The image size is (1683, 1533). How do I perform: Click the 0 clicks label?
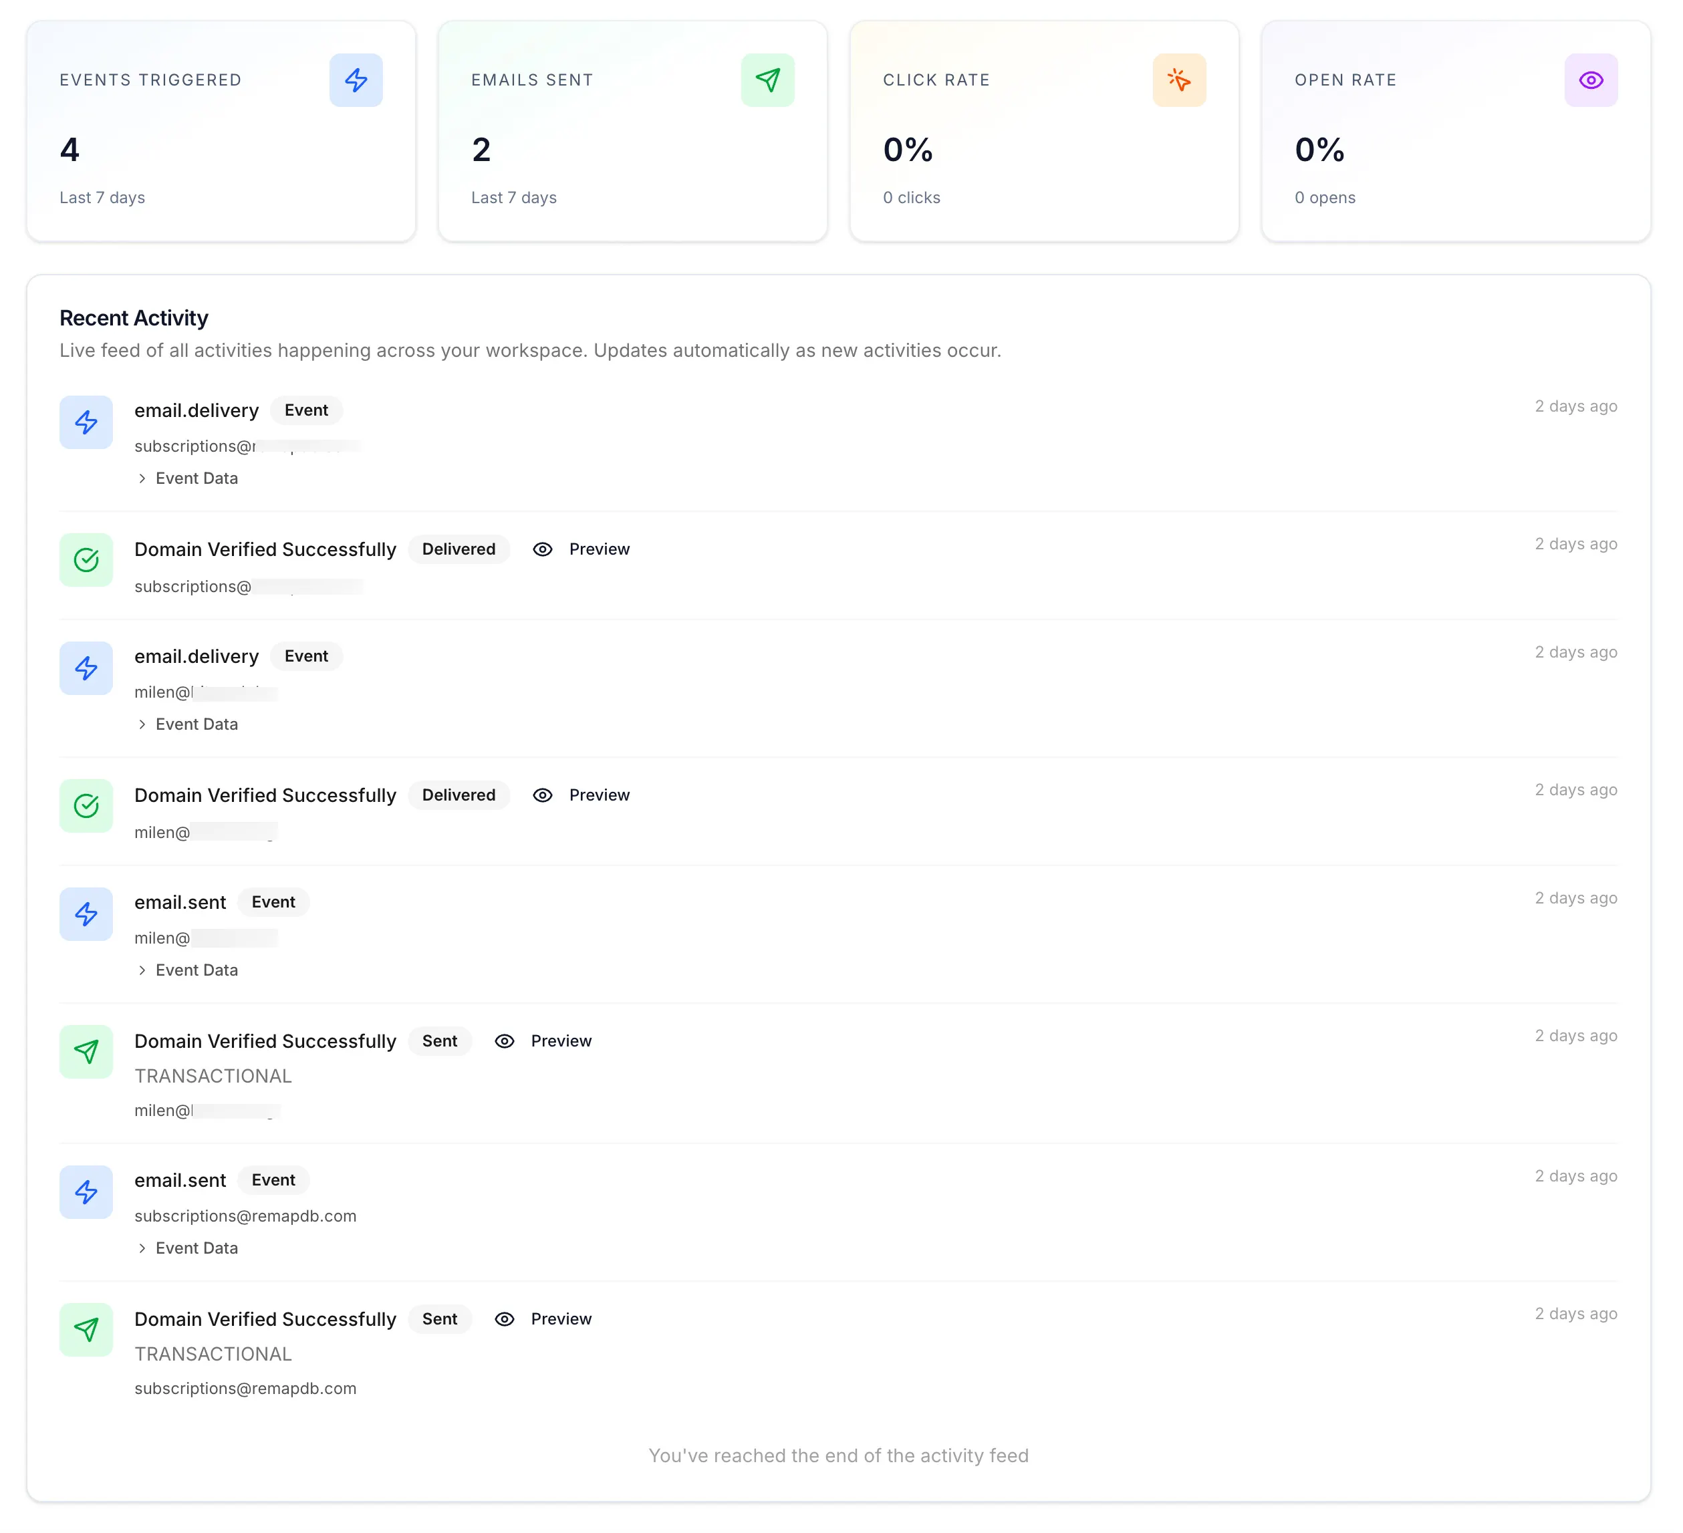coord(912,198)
